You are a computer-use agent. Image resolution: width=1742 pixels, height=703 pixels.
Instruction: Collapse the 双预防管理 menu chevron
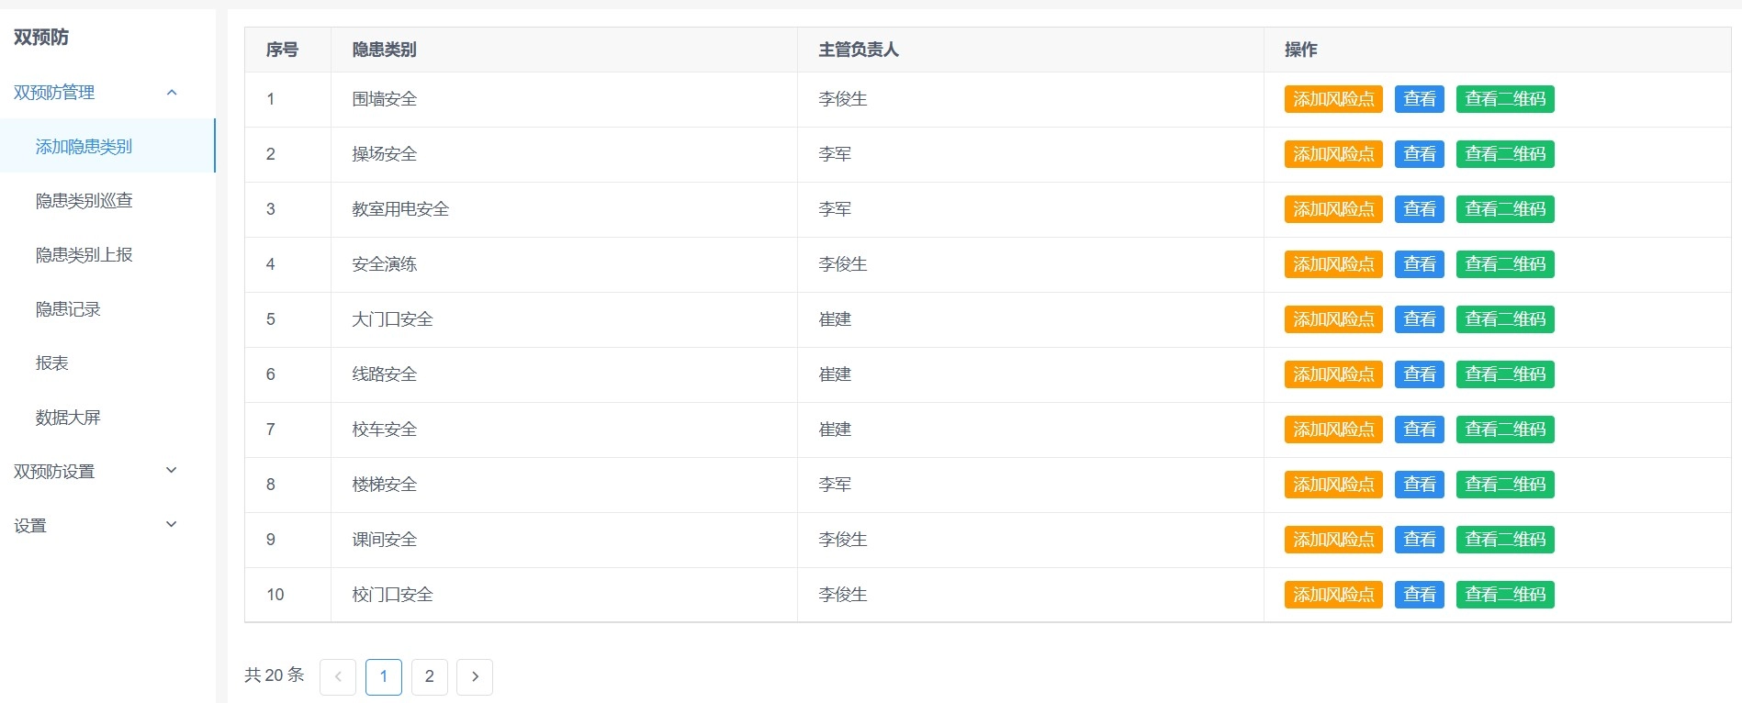point(172,93)
